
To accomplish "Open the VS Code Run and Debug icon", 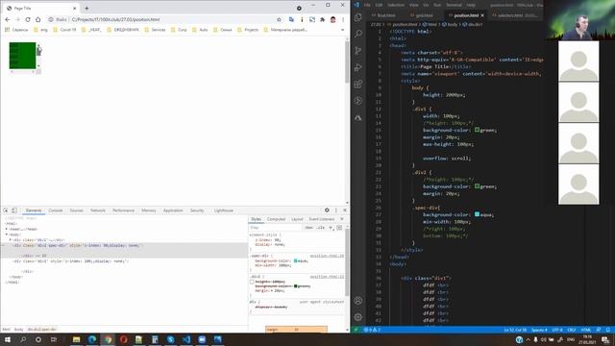I will 357,67.
